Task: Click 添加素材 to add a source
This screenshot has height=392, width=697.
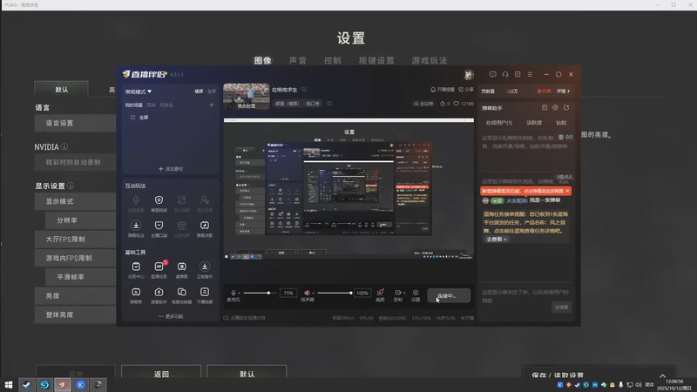Action: [171, 169]
